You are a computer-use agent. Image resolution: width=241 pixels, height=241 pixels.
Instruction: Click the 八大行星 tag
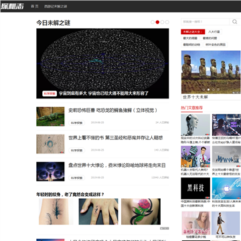point(214,32)
